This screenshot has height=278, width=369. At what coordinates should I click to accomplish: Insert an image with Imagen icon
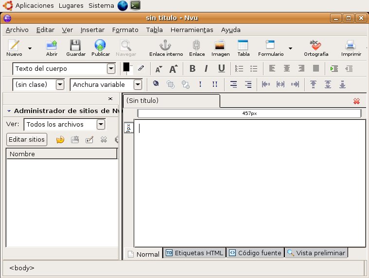tap(220, 46)
